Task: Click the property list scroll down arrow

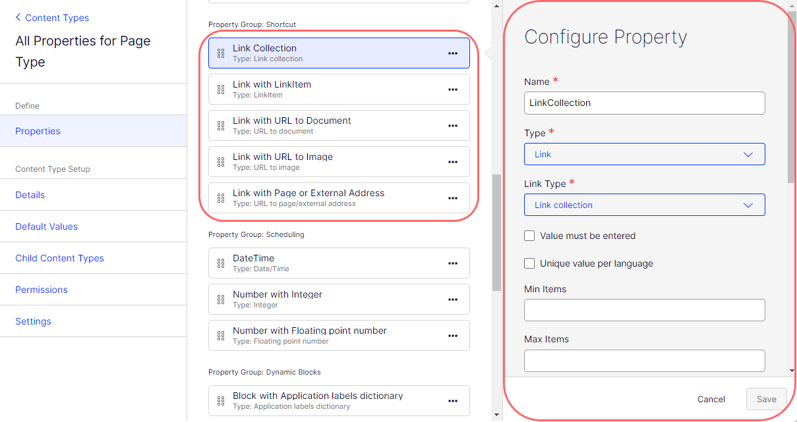Action: [497, 415]
